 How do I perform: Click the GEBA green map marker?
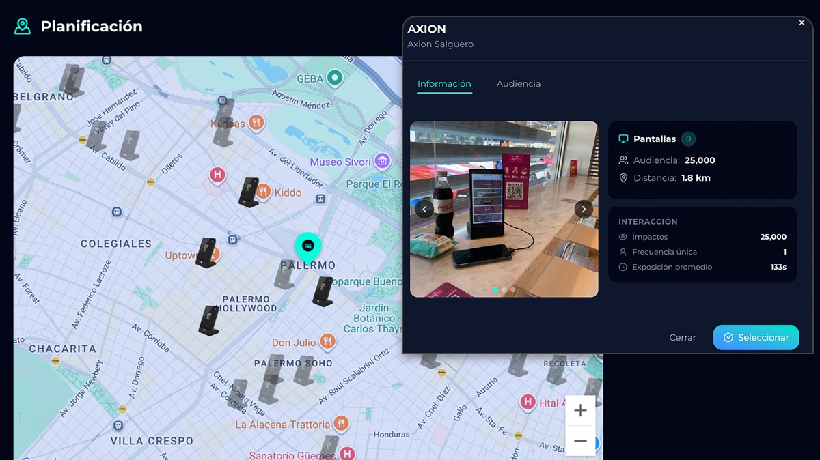click(x=334, y=78)
